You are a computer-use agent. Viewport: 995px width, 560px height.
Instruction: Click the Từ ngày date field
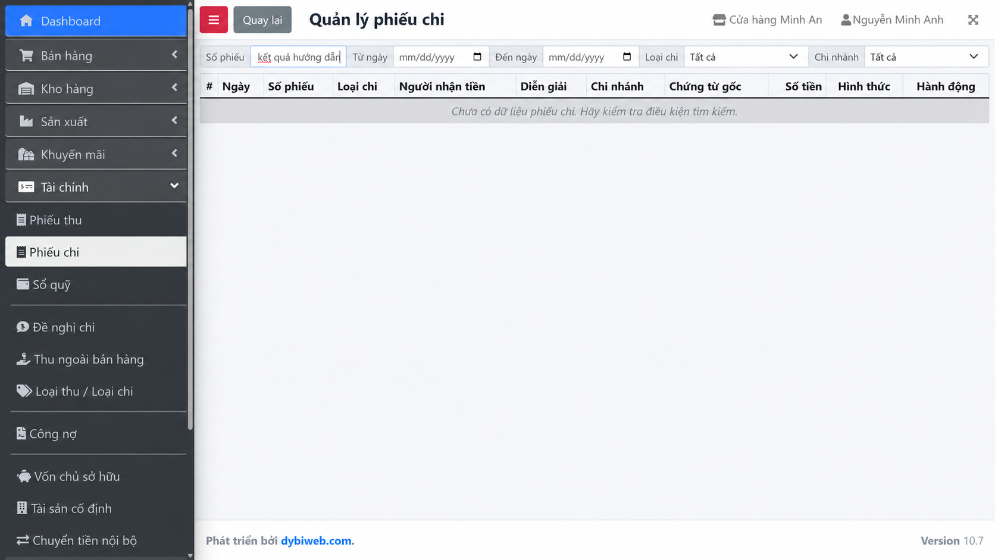(441, 57)
